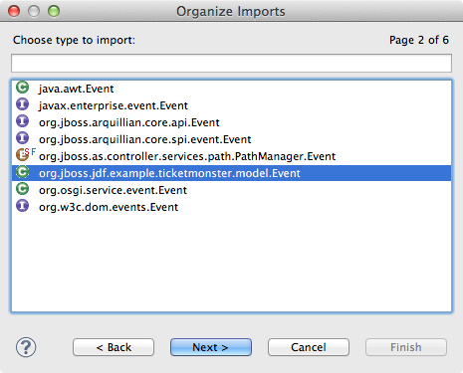Return to previous page with Back
463x373 pixels.
click(x=114, y=347)
